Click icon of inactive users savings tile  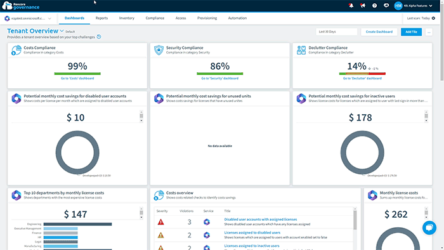pyautogui.click(x=301, y=98)
